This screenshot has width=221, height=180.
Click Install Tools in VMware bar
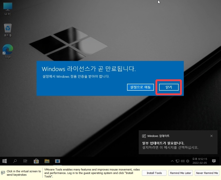point(154,173)
